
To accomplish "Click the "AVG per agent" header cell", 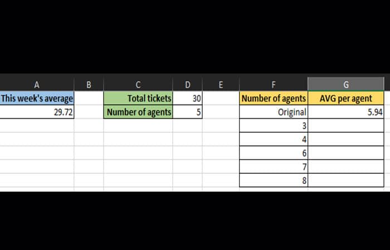I will coord(346,98).
